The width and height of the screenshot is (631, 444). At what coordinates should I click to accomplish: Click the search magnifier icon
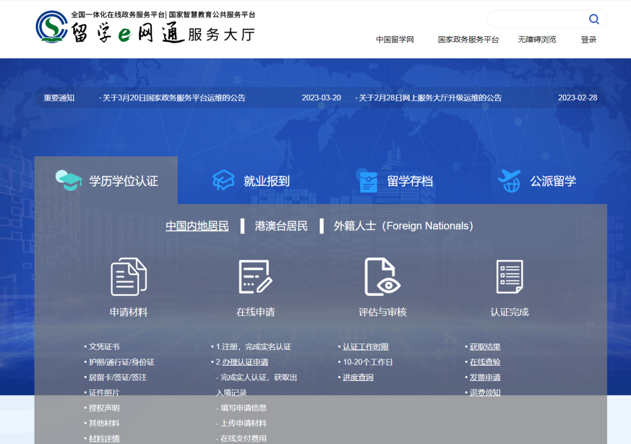tap(594, 19)
